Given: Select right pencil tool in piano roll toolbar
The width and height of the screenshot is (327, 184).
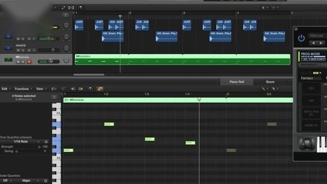Looking at the screenshot, I should pyautogui.click(x=273, y=89).
